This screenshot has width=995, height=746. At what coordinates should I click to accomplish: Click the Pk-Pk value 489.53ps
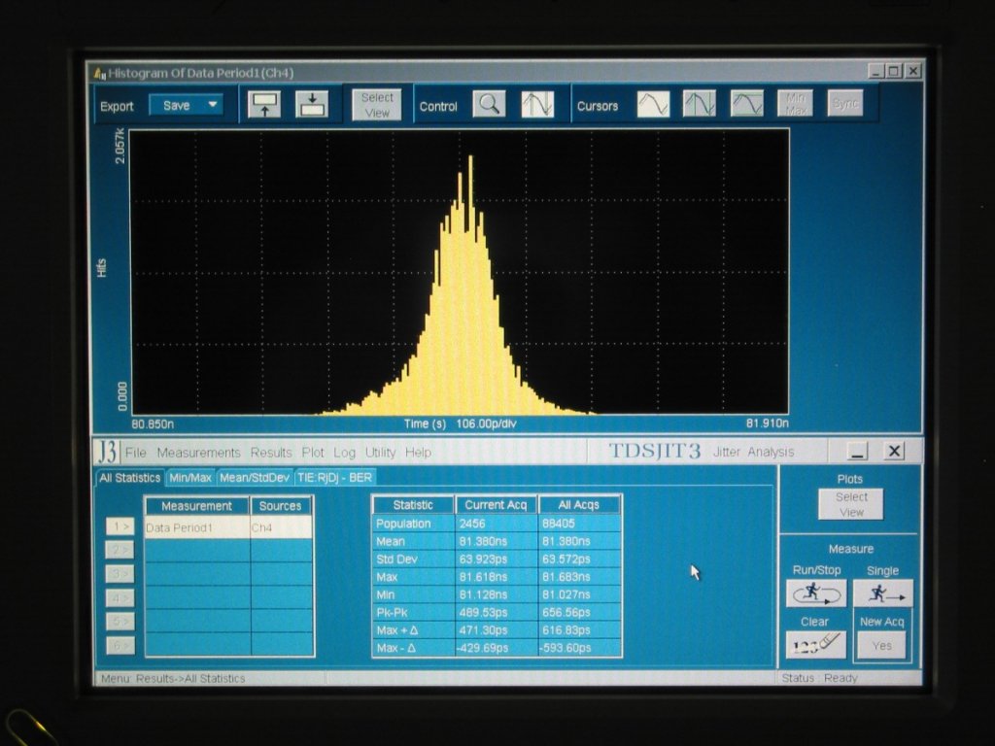click(483, 612)
